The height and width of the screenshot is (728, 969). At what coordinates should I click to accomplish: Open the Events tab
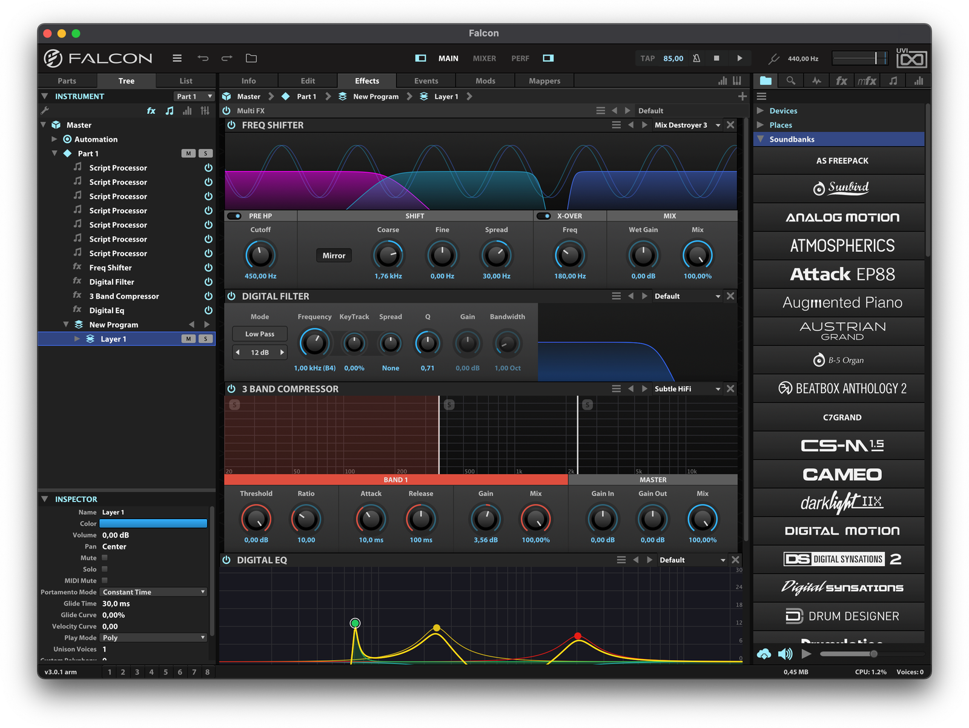426,81
